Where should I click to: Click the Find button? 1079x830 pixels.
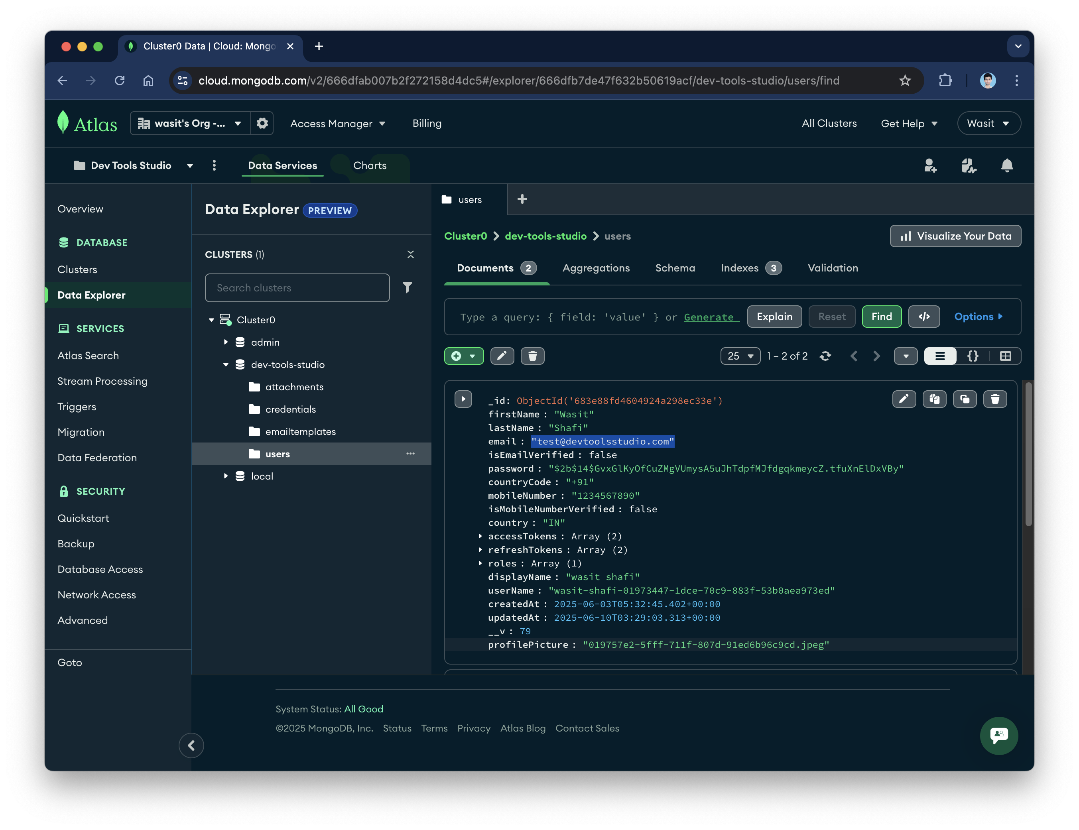[x=881, y=317]
